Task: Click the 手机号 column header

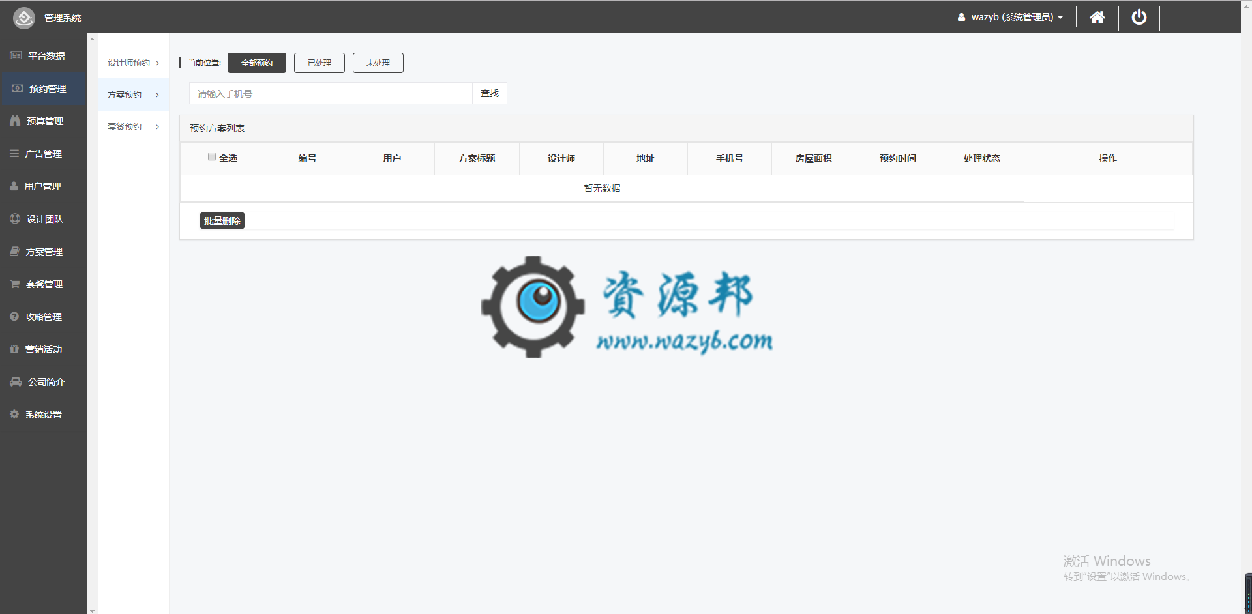Action: 730,158
